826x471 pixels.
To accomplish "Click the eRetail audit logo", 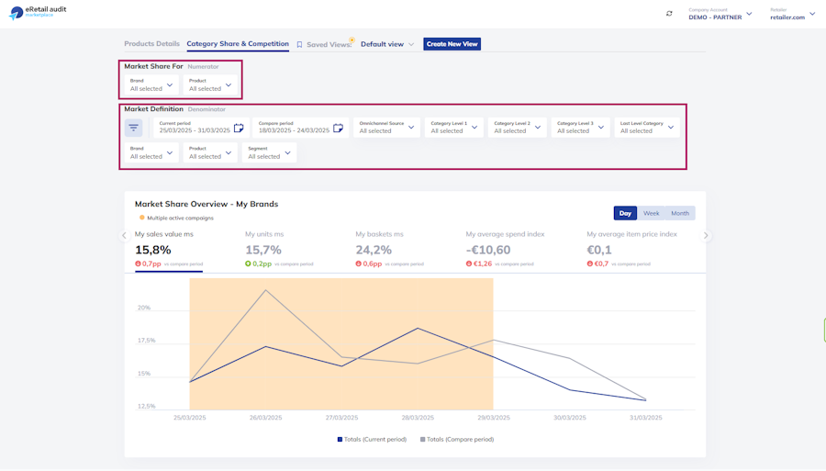I will [38, 12].
